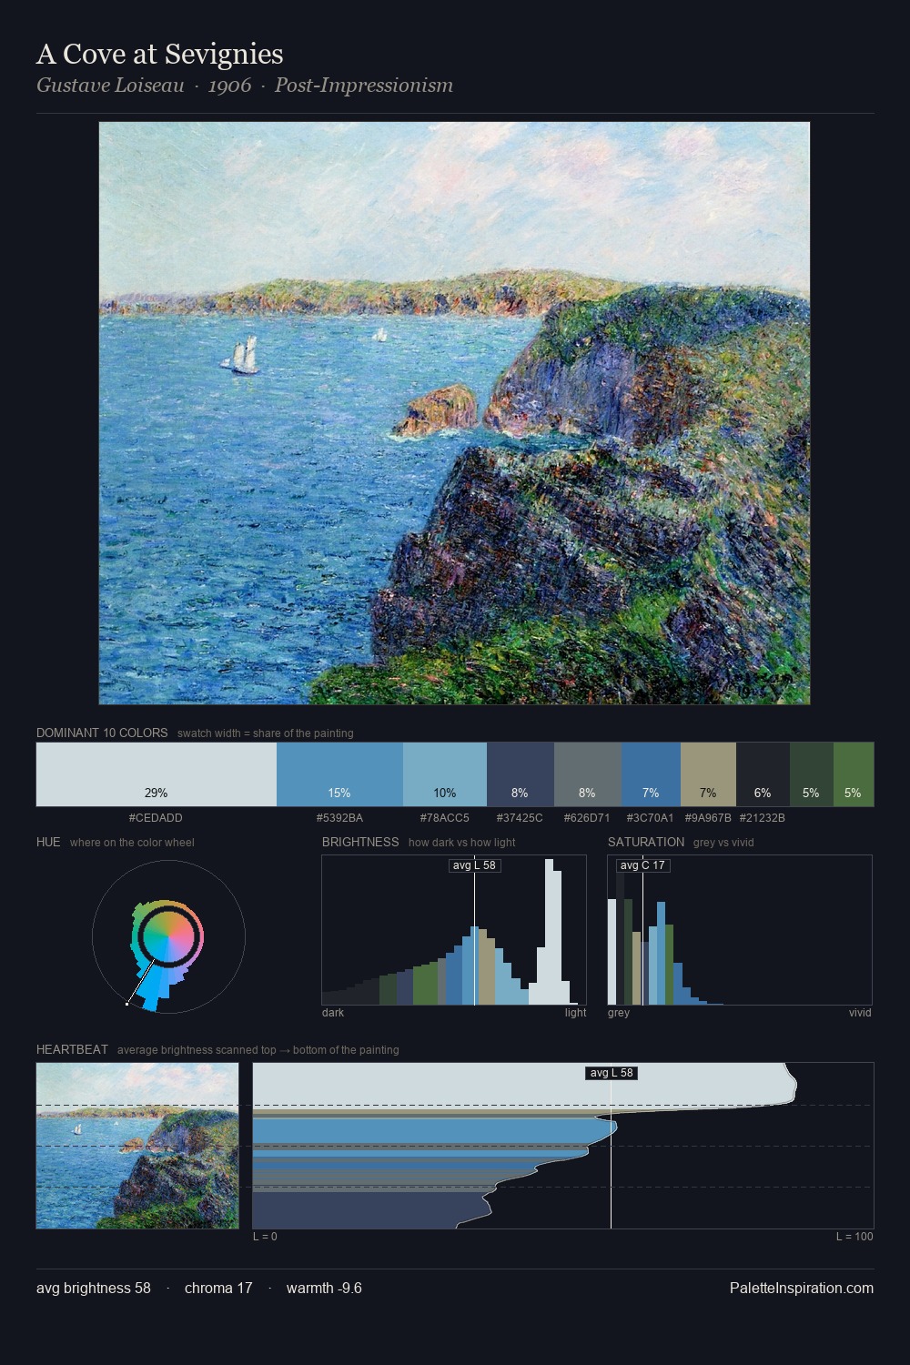
Task: Click 'swatch width = share of the painting' caption
Action: (266, 733)
